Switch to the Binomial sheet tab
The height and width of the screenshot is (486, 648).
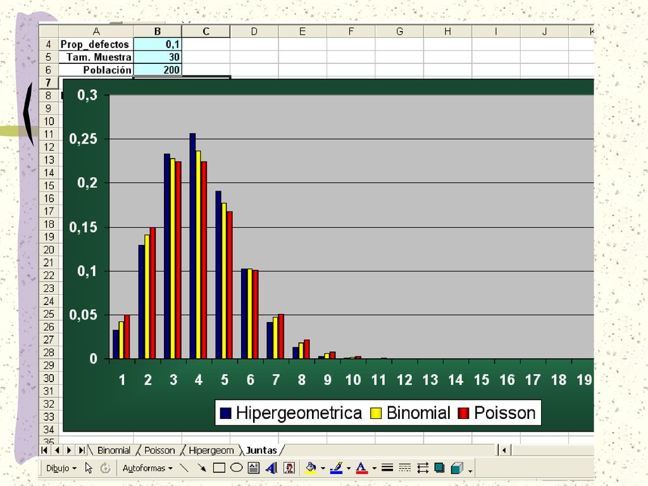[x=114, y=450]
